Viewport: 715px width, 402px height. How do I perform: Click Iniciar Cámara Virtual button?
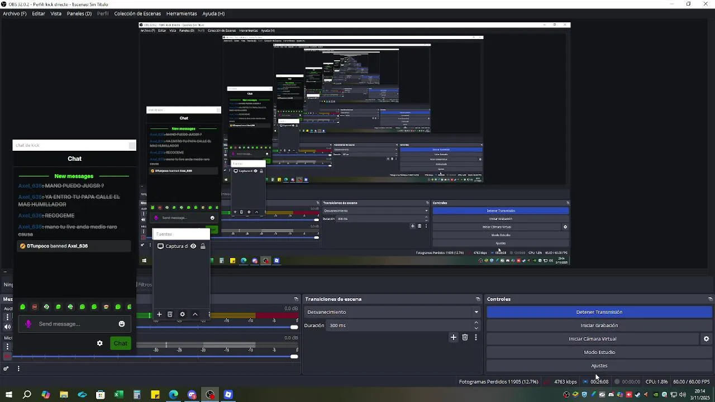(x=593, y=339)
